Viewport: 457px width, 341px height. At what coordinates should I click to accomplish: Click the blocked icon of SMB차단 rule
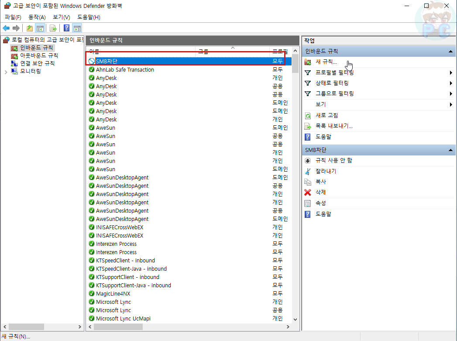click(92, 61)
